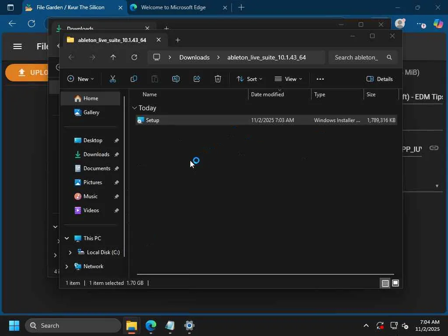Click the Delete trash icon

pos(218,79)
